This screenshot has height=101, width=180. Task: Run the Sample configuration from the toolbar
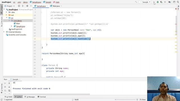(x=154, y=2)
